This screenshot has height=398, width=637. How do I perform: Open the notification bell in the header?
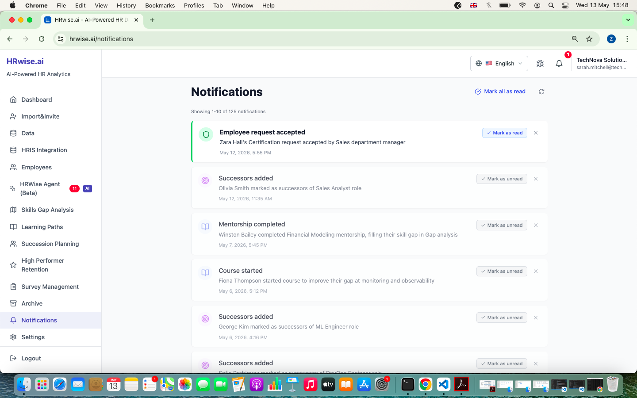click(x=559, y=64)
